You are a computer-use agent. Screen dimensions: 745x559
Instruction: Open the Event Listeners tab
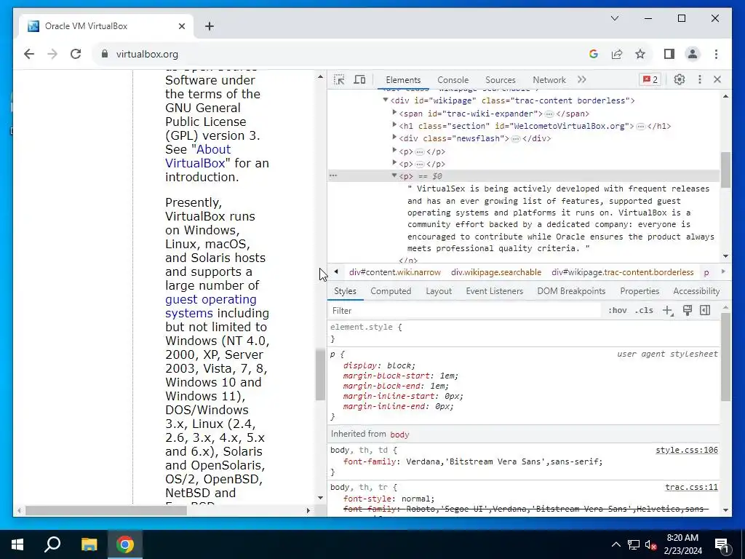click(x=494, y=291)
